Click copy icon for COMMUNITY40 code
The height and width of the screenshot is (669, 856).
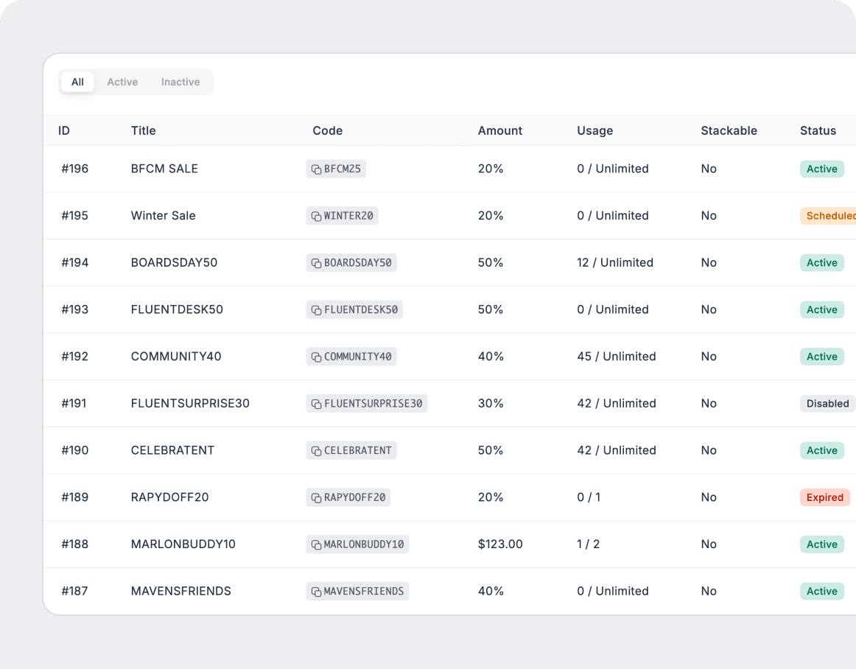click(x=316, y=357)
